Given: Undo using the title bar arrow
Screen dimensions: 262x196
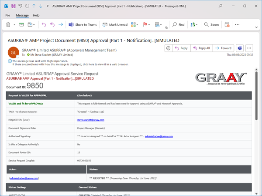Looking at the screenshot, I should (x=20, y=6).
